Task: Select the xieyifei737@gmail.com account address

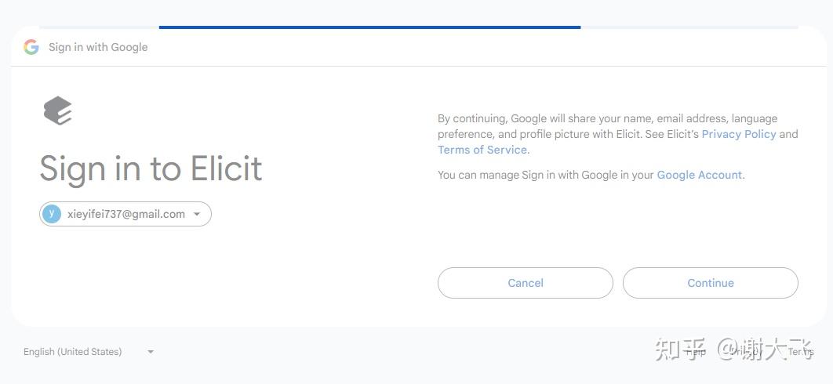Action: 126,214
